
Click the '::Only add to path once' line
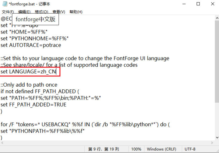click(29, 85)
